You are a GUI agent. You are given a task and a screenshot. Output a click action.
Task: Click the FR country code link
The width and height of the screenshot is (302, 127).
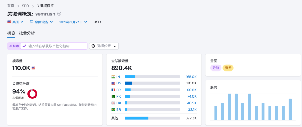click(x=118, y=90)
